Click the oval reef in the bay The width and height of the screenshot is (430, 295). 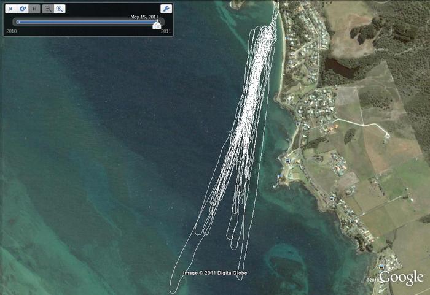tap(287, 256)
